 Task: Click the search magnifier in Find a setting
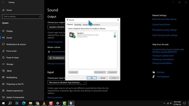(x=40, y=16)
